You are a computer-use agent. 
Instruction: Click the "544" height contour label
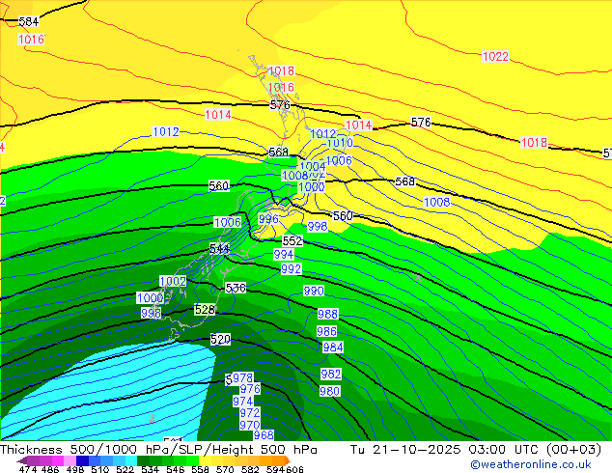[219, 249]
